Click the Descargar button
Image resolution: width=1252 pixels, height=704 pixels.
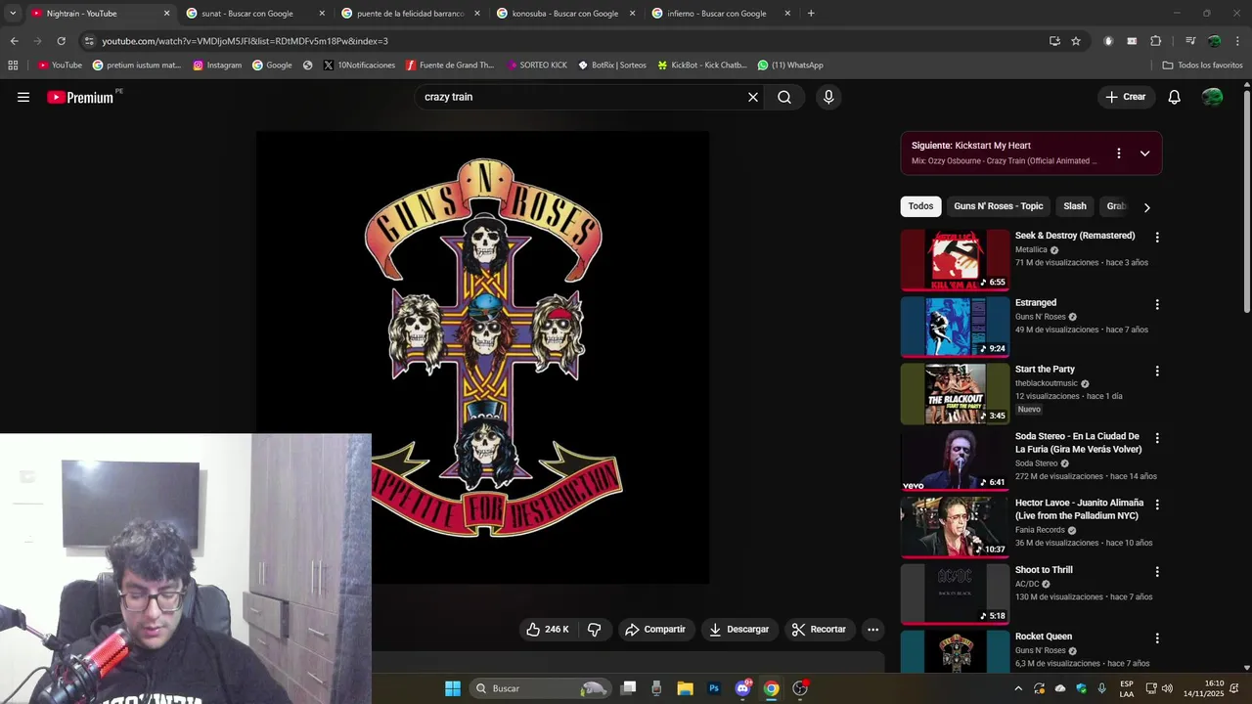click(x=739, y=630)
